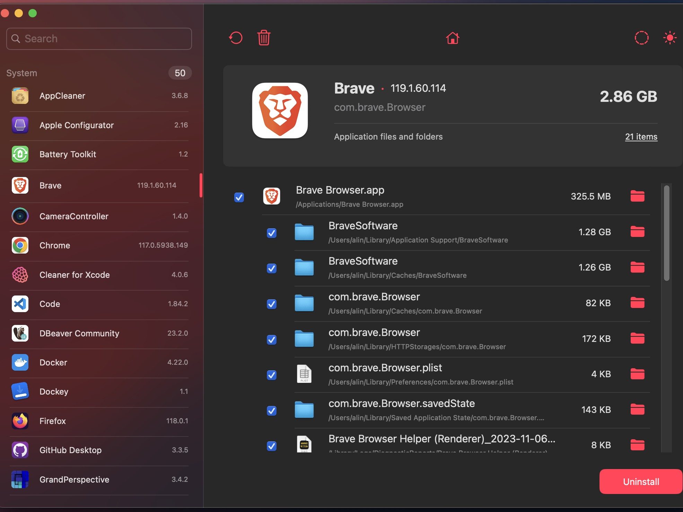The width and height of the screenshot is (683, 512).
Task: Click the Chrome icon in the sidebar
Action: (x=20, y=245)
